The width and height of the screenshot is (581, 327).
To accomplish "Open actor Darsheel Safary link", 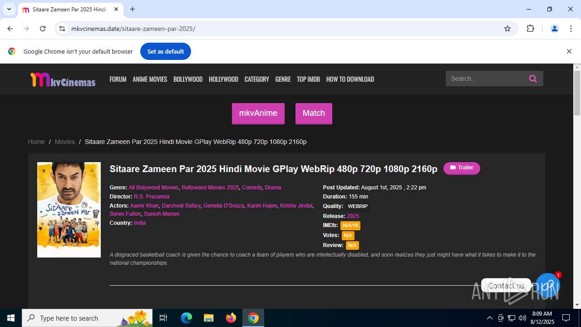I will tap(181, 206).
